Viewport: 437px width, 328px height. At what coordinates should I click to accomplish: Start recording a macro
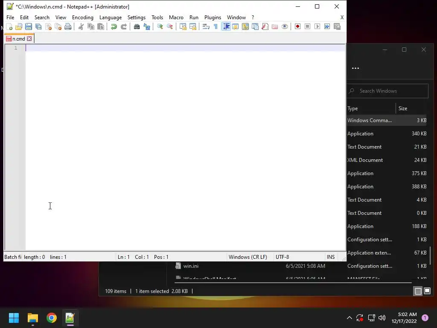[297, 26]
